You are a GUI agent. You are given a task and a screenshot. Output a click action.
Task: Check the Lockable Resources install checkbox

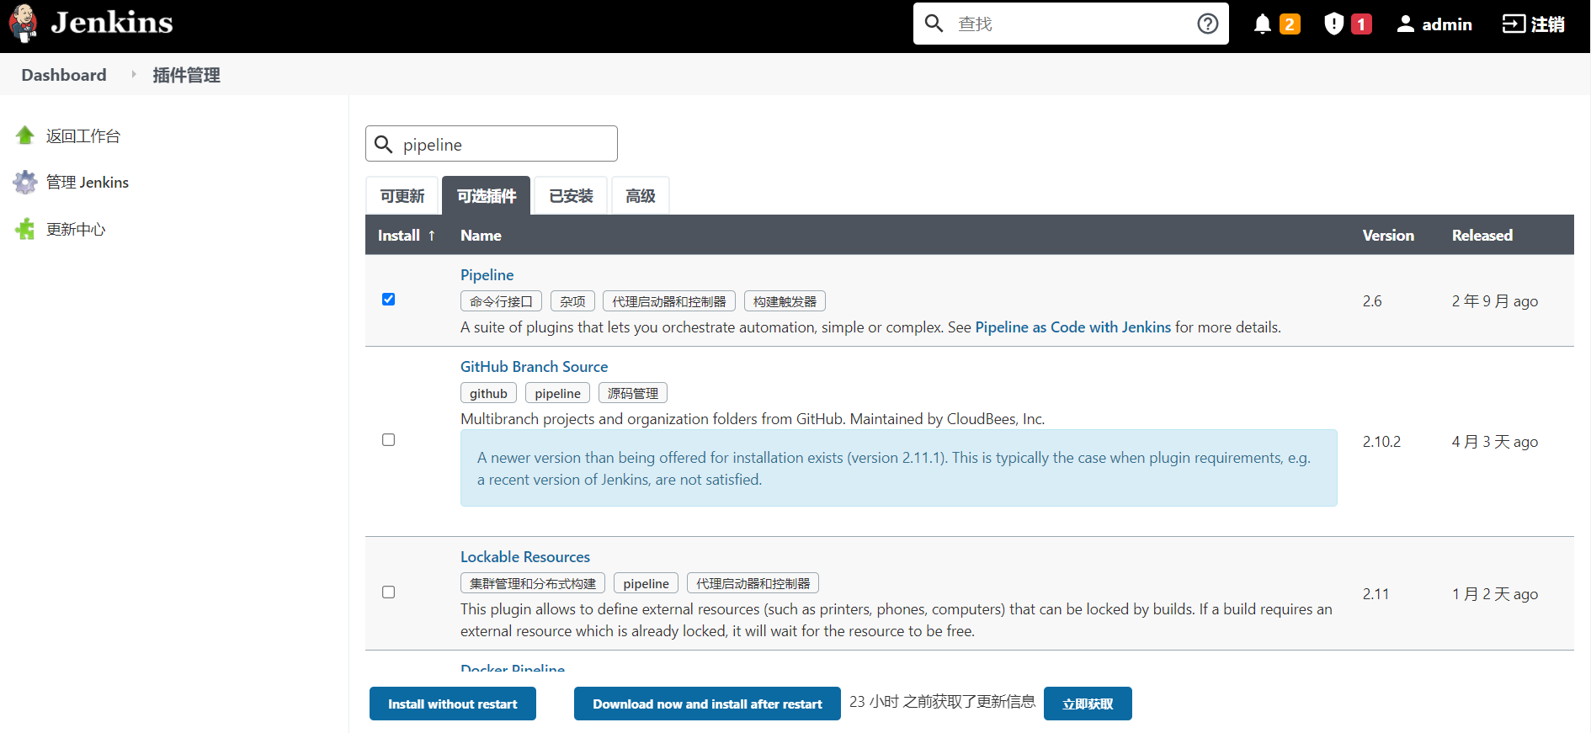[x=388, y=592]
